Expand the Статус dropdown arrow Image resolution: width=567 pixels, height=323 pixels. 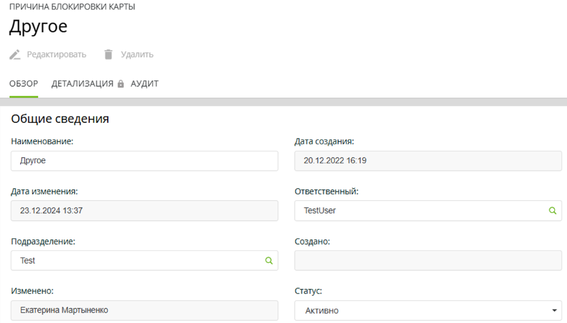(x=554, y=311)
